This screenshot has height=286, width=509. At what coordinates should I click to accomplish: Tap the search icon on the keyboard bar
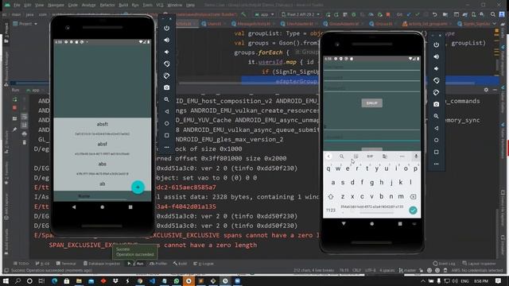point(341,157)
